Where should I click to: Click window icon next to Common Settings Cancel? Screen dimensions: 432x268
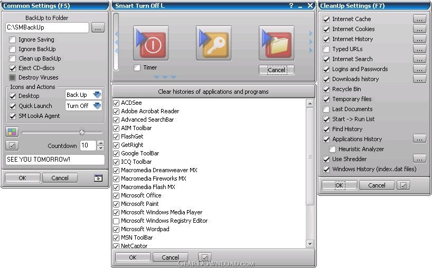(x=98, y=178)
